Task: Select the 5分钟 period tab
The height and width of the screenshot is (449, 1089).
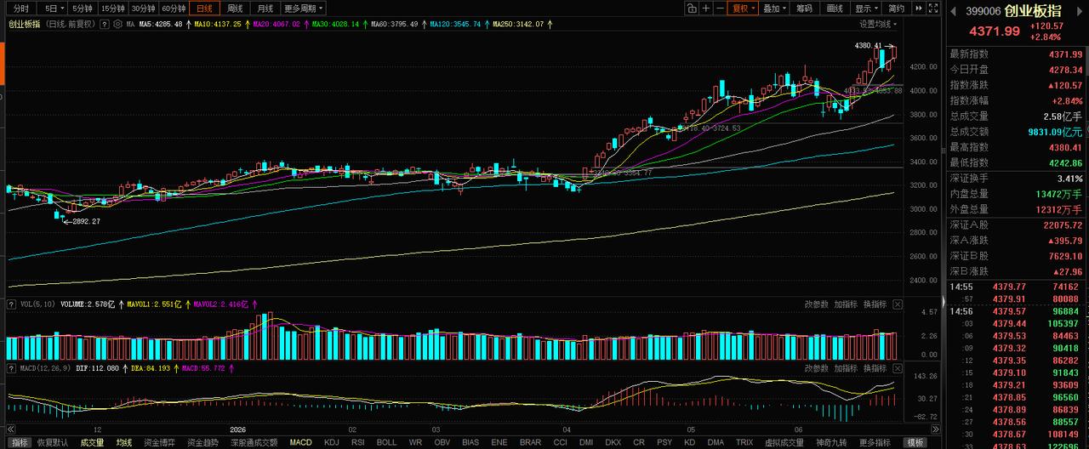Action: pyautogui.click(x=82, y=8)
